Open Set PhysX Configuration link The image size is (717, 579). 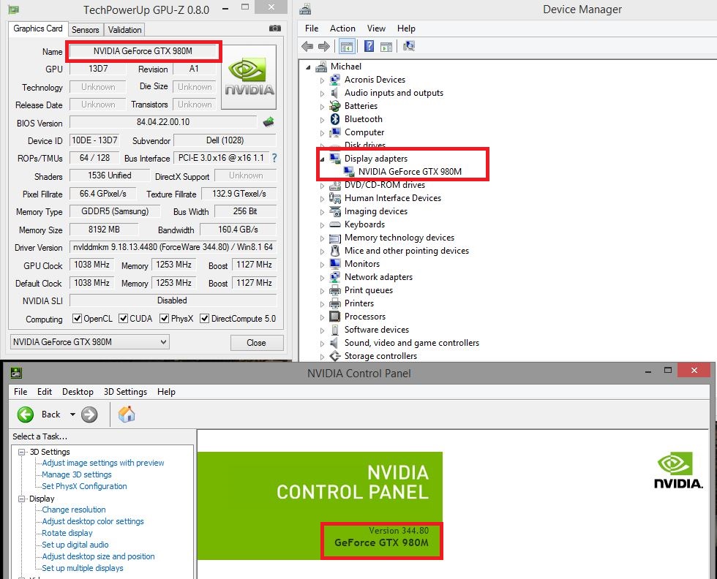tap(84, 486)
